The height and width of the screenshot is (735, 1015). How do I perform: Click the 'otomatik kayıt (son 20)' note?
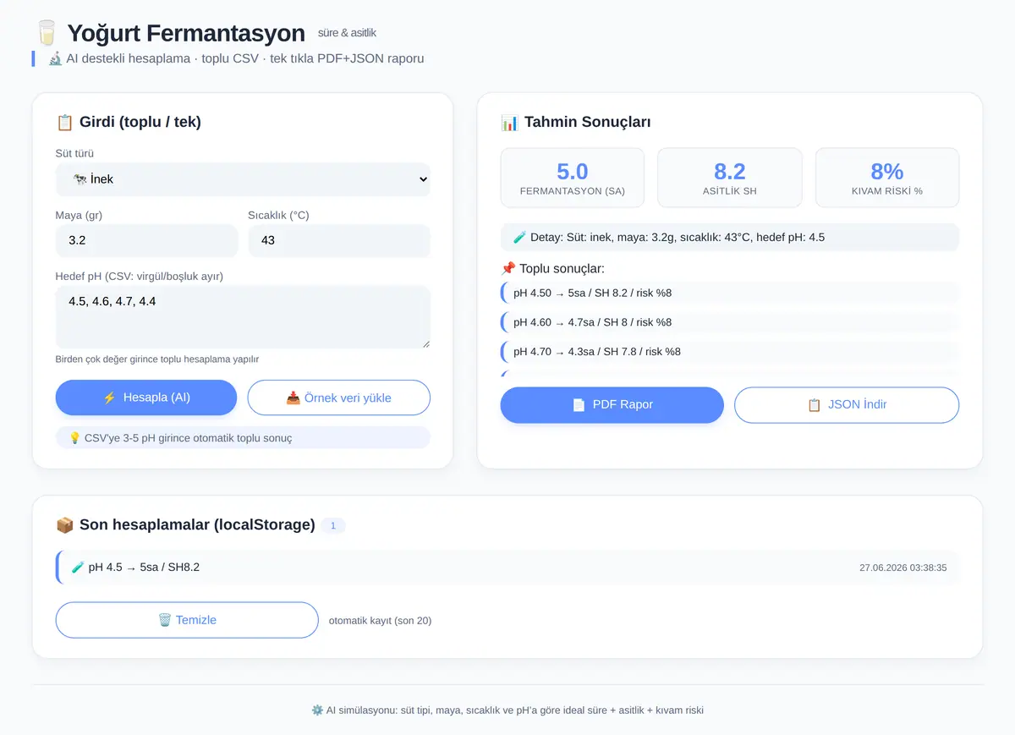click(380, 621)
